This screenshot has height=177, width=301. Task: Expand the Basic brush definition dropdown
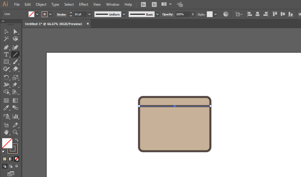point(157,14)
